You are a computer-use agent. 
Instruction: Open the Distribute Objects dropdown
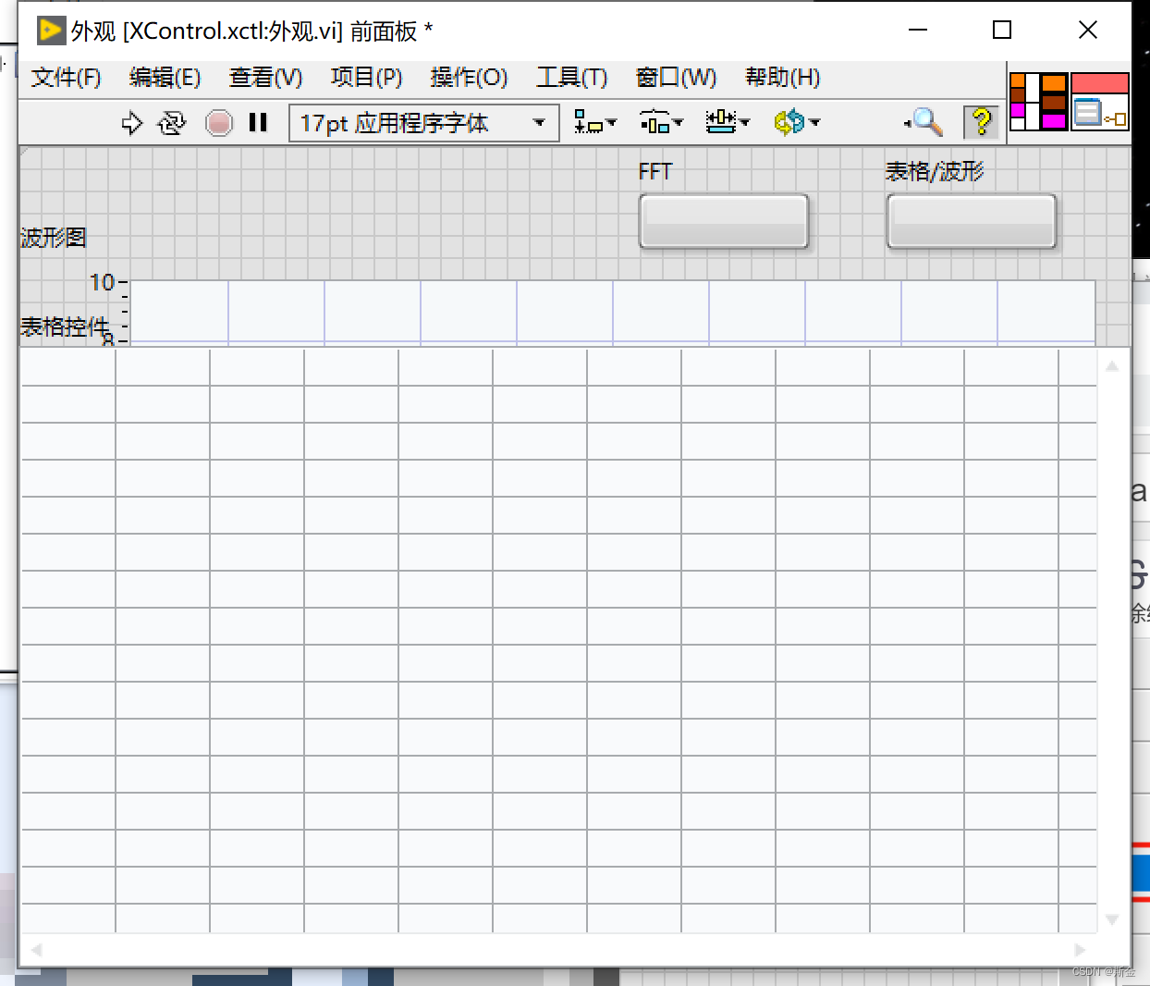point(661,121)
